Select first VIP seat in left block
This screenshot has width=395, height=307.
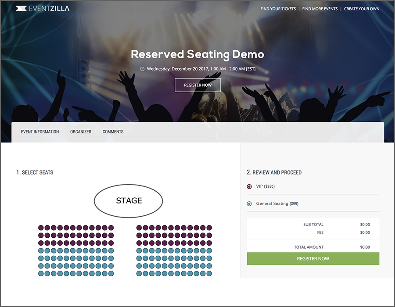tap(41, 228)
